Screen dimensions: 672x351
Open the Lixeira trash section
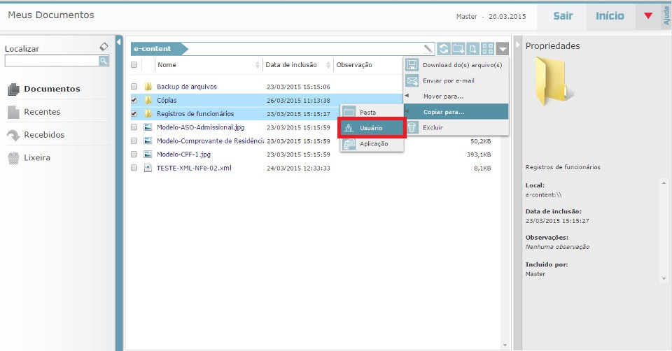click(36, 158)
